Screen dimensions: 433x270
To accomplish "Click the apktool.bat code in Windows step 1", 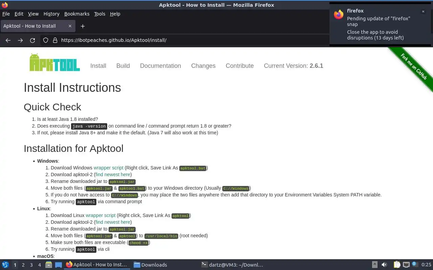I will pos(192,168).
